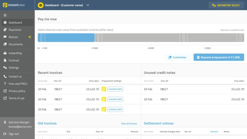Click the yellow dashboard icon in header
Image resolution: width=247 pixels, height=139 pixels.
[x=41, y=5]
